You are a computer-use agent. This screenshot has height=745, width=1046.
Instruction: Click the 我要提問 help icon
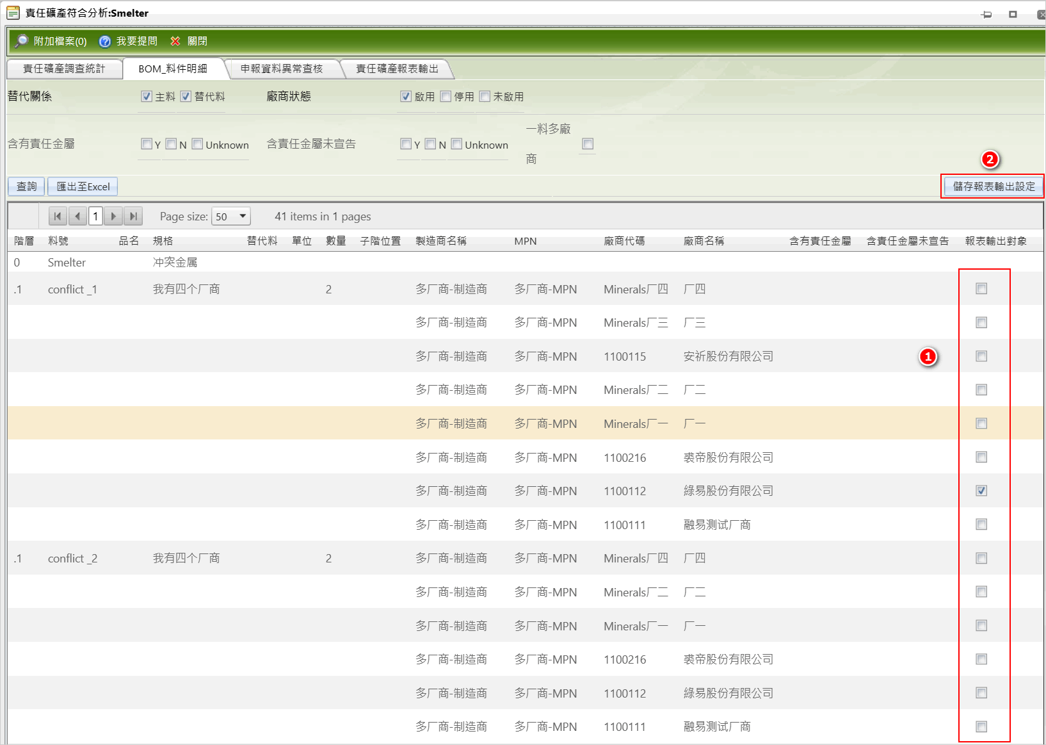(x=105, y=41)
